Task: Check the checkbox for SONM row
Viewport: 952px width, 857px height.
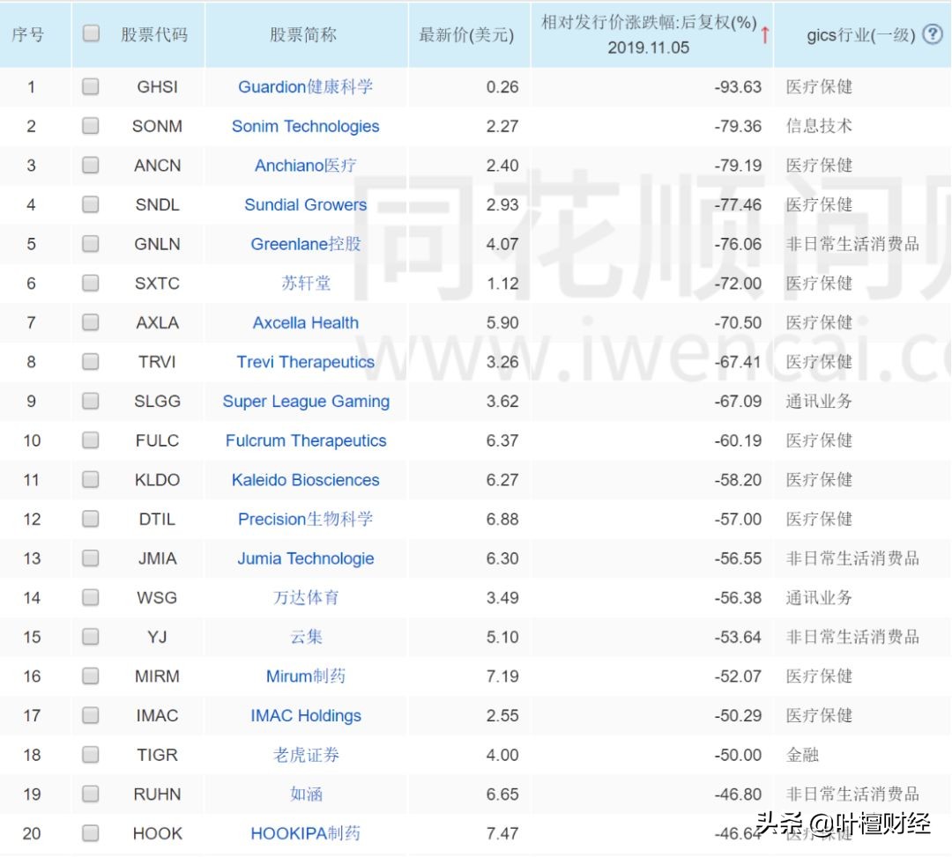Action: coord(89,126)
